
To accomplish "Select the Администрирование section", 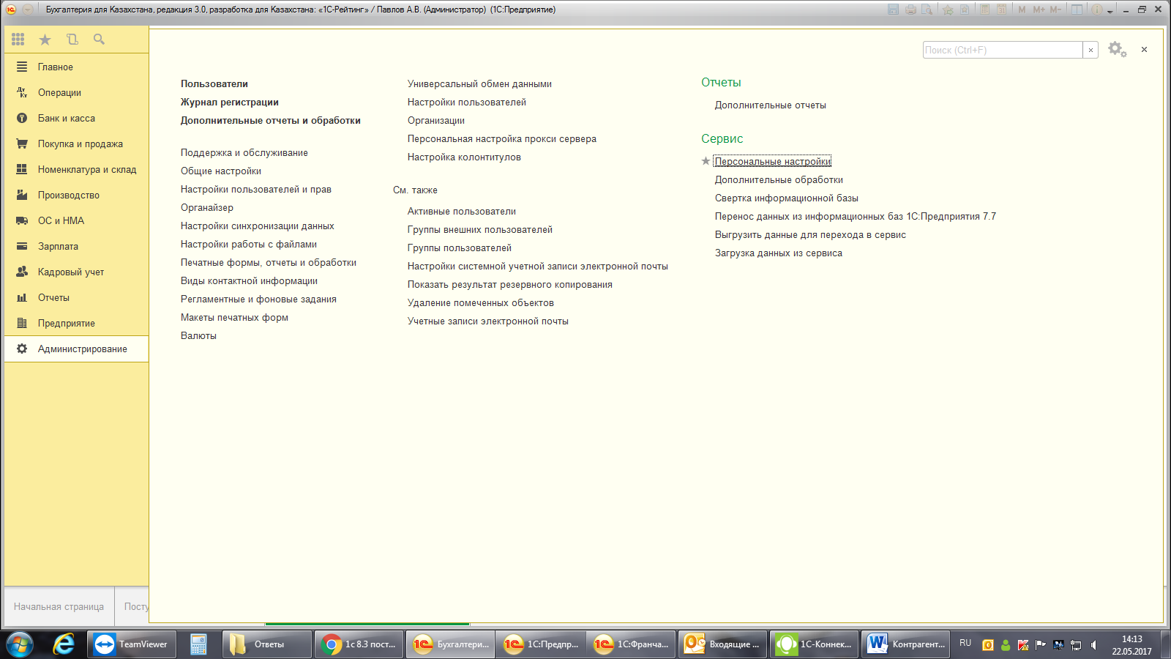I will point(76,349).
